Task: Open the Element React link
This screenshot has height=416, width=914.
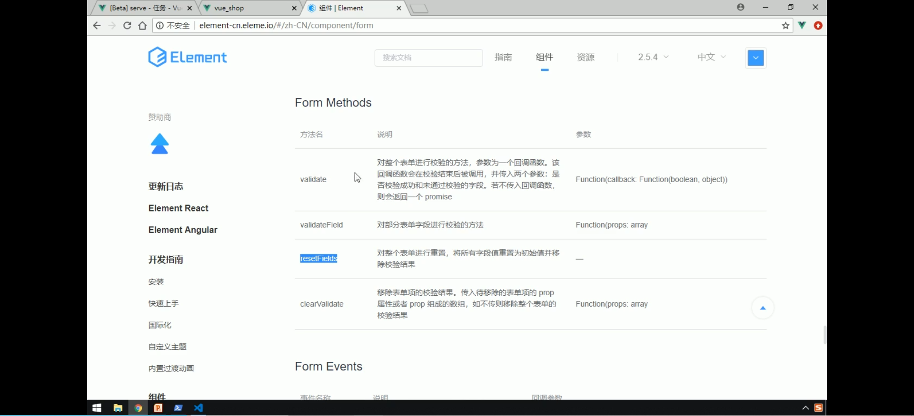Action: point(179,208)
